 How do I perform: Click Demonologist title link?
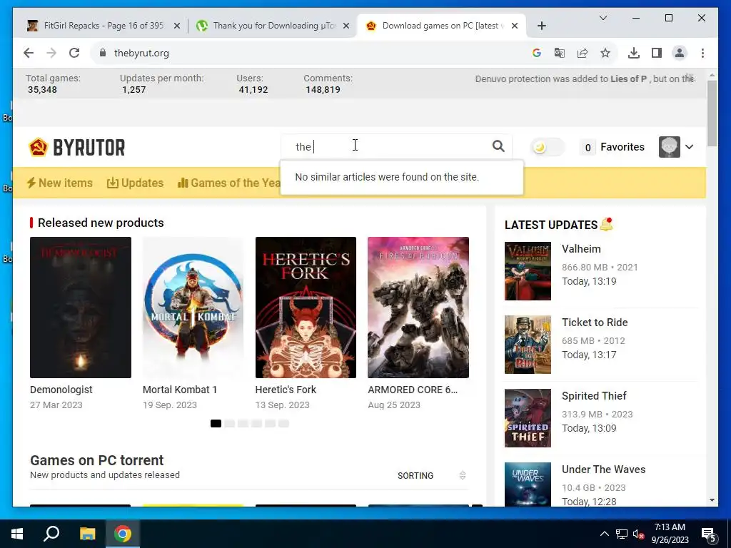coord(61,390)
